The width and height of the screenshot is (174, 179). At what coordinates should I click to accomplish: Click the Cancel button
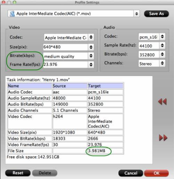point(131,173)
